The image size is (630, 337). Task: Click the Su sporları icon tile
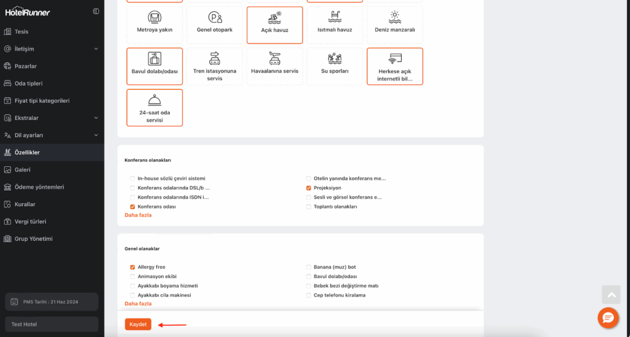pos(335,58)
